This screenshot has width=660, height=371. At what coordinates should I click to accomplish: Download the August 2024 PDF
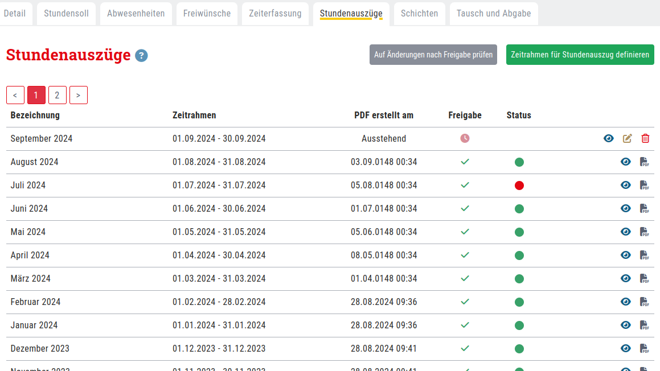(x=644, y=162)
